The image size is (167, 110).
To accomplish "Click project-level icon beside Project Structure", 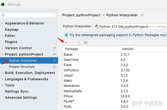I will pyautogui.click(x=54, y=67).
